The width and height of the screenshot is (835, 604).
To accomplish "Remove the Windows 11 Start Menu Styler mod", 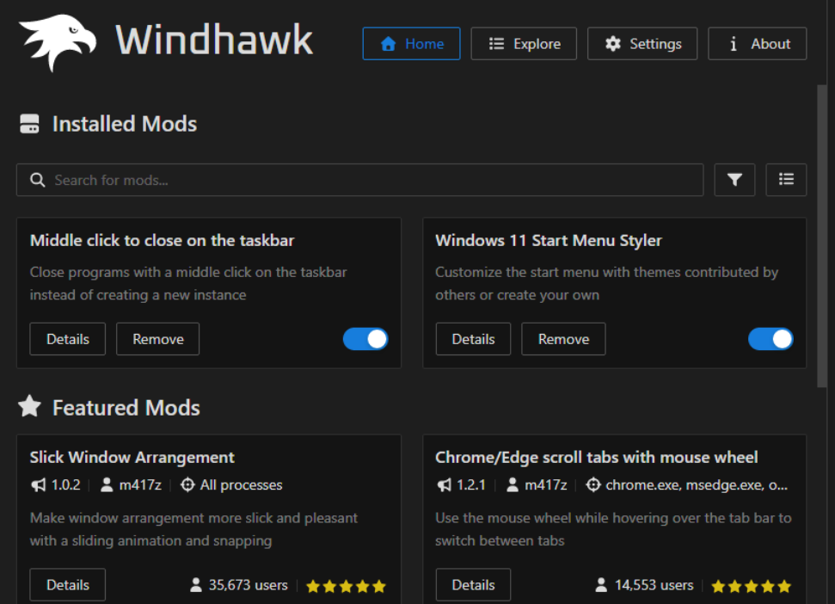I will 563,339.
